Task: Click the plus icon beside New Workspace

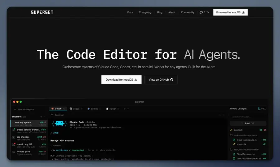Action: 15,109
